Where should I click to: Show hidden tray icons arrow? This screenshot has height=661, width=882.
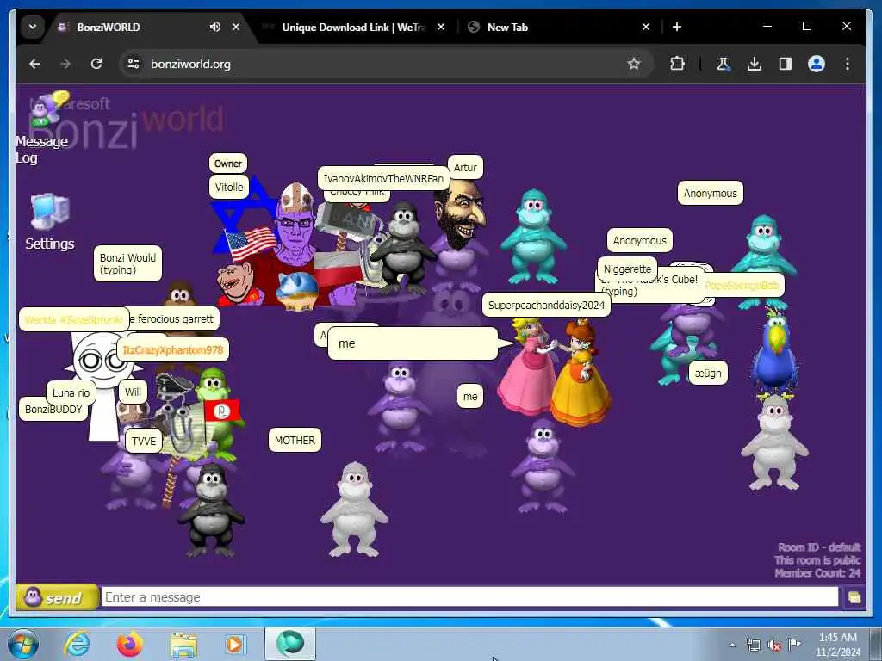pyautogui.click(x=732, y=646)
